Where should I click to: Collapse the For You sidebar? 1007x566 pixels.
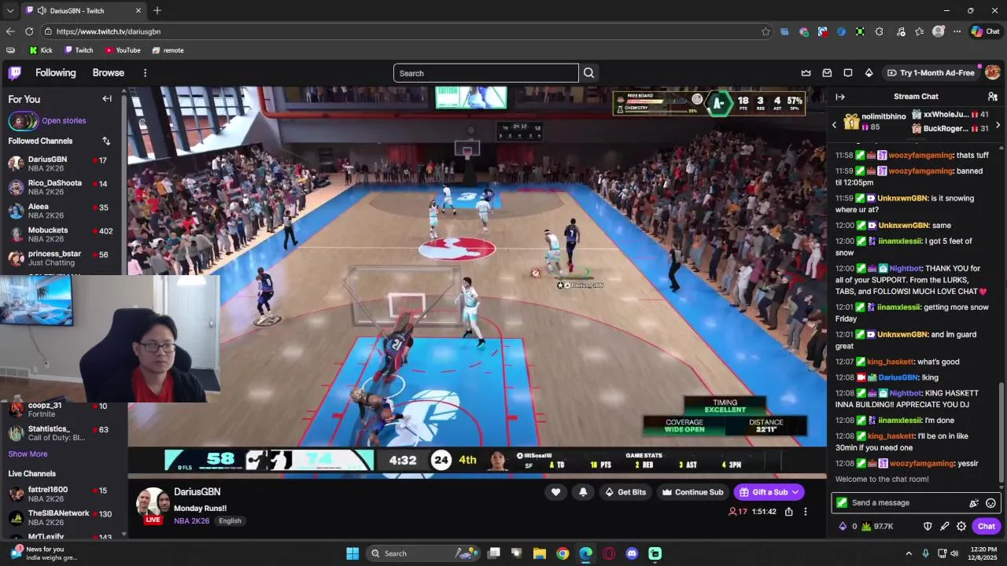tap(107, 99)
